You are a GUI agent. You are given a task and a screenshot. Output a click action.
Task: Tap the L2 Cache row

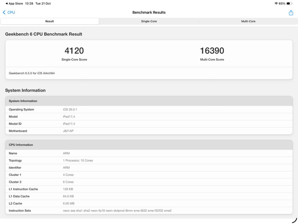pos(149,204)
